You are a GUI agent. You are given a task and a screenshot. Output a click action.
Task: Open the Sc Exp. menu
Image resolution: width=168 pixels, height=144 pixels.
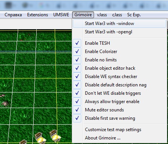134,15
